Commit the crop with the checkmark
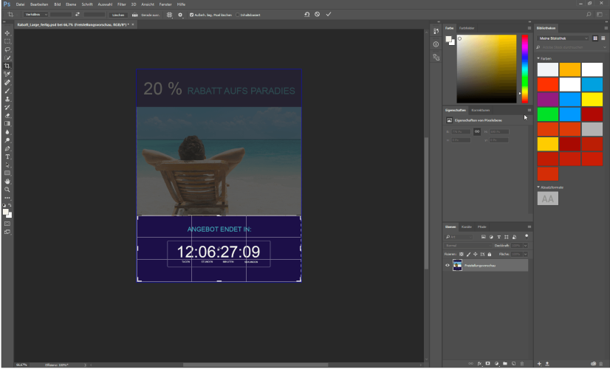This screenshot has height=369, width=610. click(x=329, y=14)
